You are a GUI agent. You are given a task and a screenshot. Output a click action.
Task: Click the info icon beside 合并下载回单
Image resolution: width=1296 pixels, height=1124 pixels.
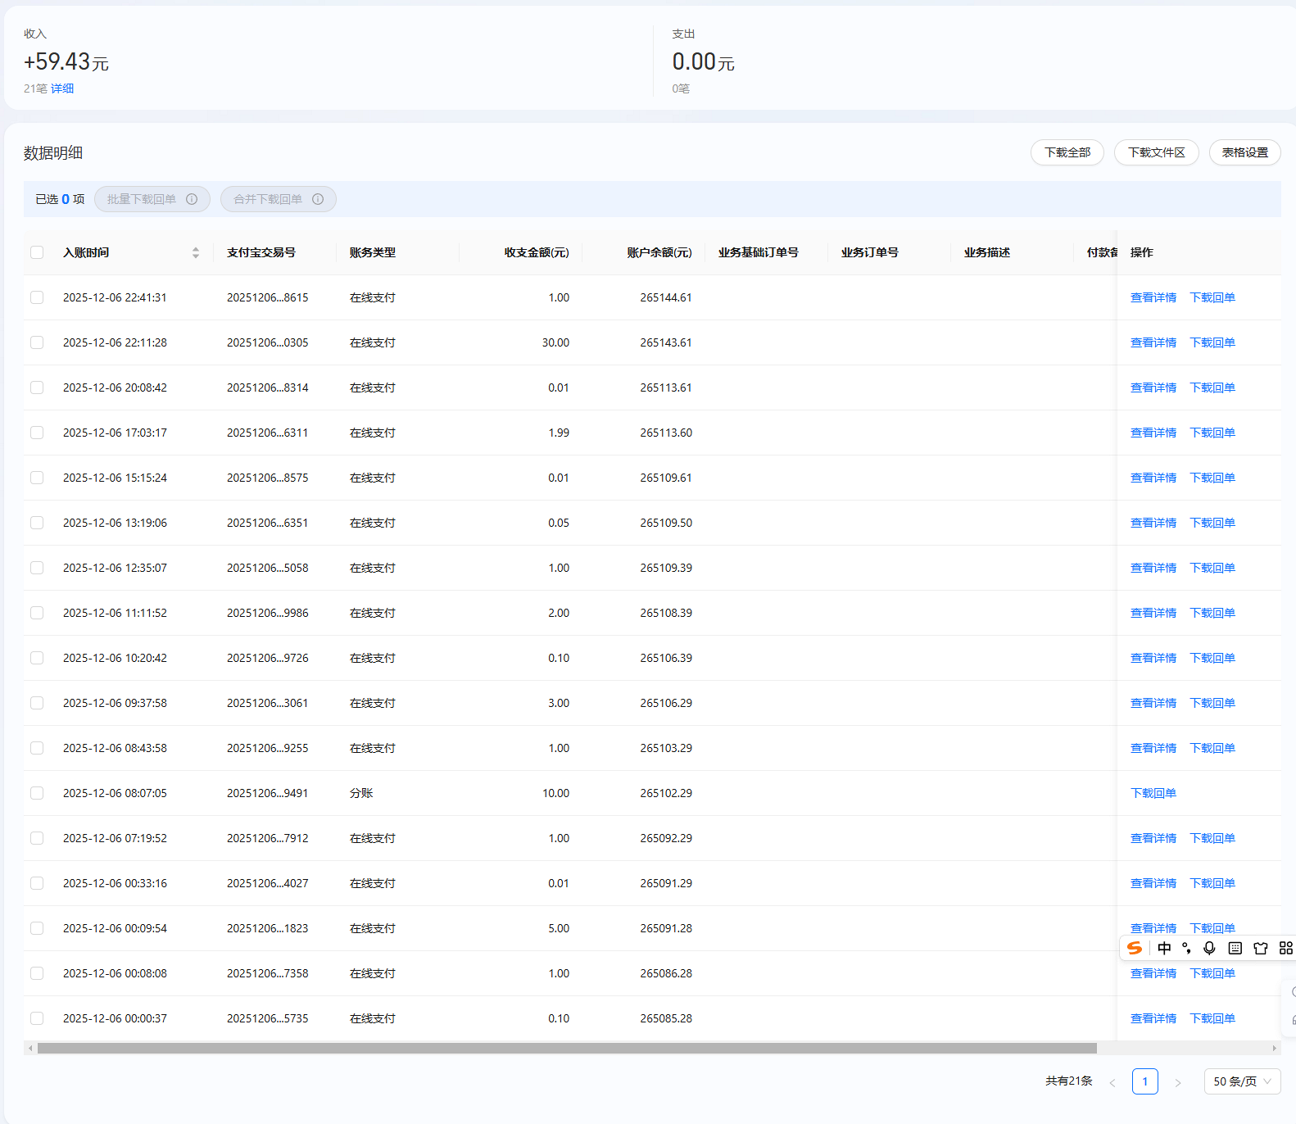[318, 199]
